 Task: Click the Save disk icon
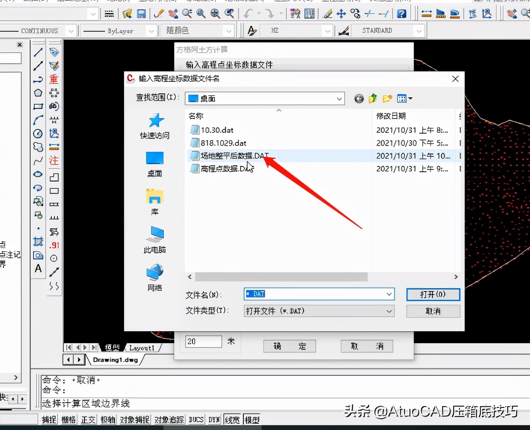click(x=142, y=14)
